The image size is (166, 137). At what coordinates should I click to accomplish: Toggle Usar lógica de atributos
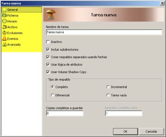click(x=48, y=64)
